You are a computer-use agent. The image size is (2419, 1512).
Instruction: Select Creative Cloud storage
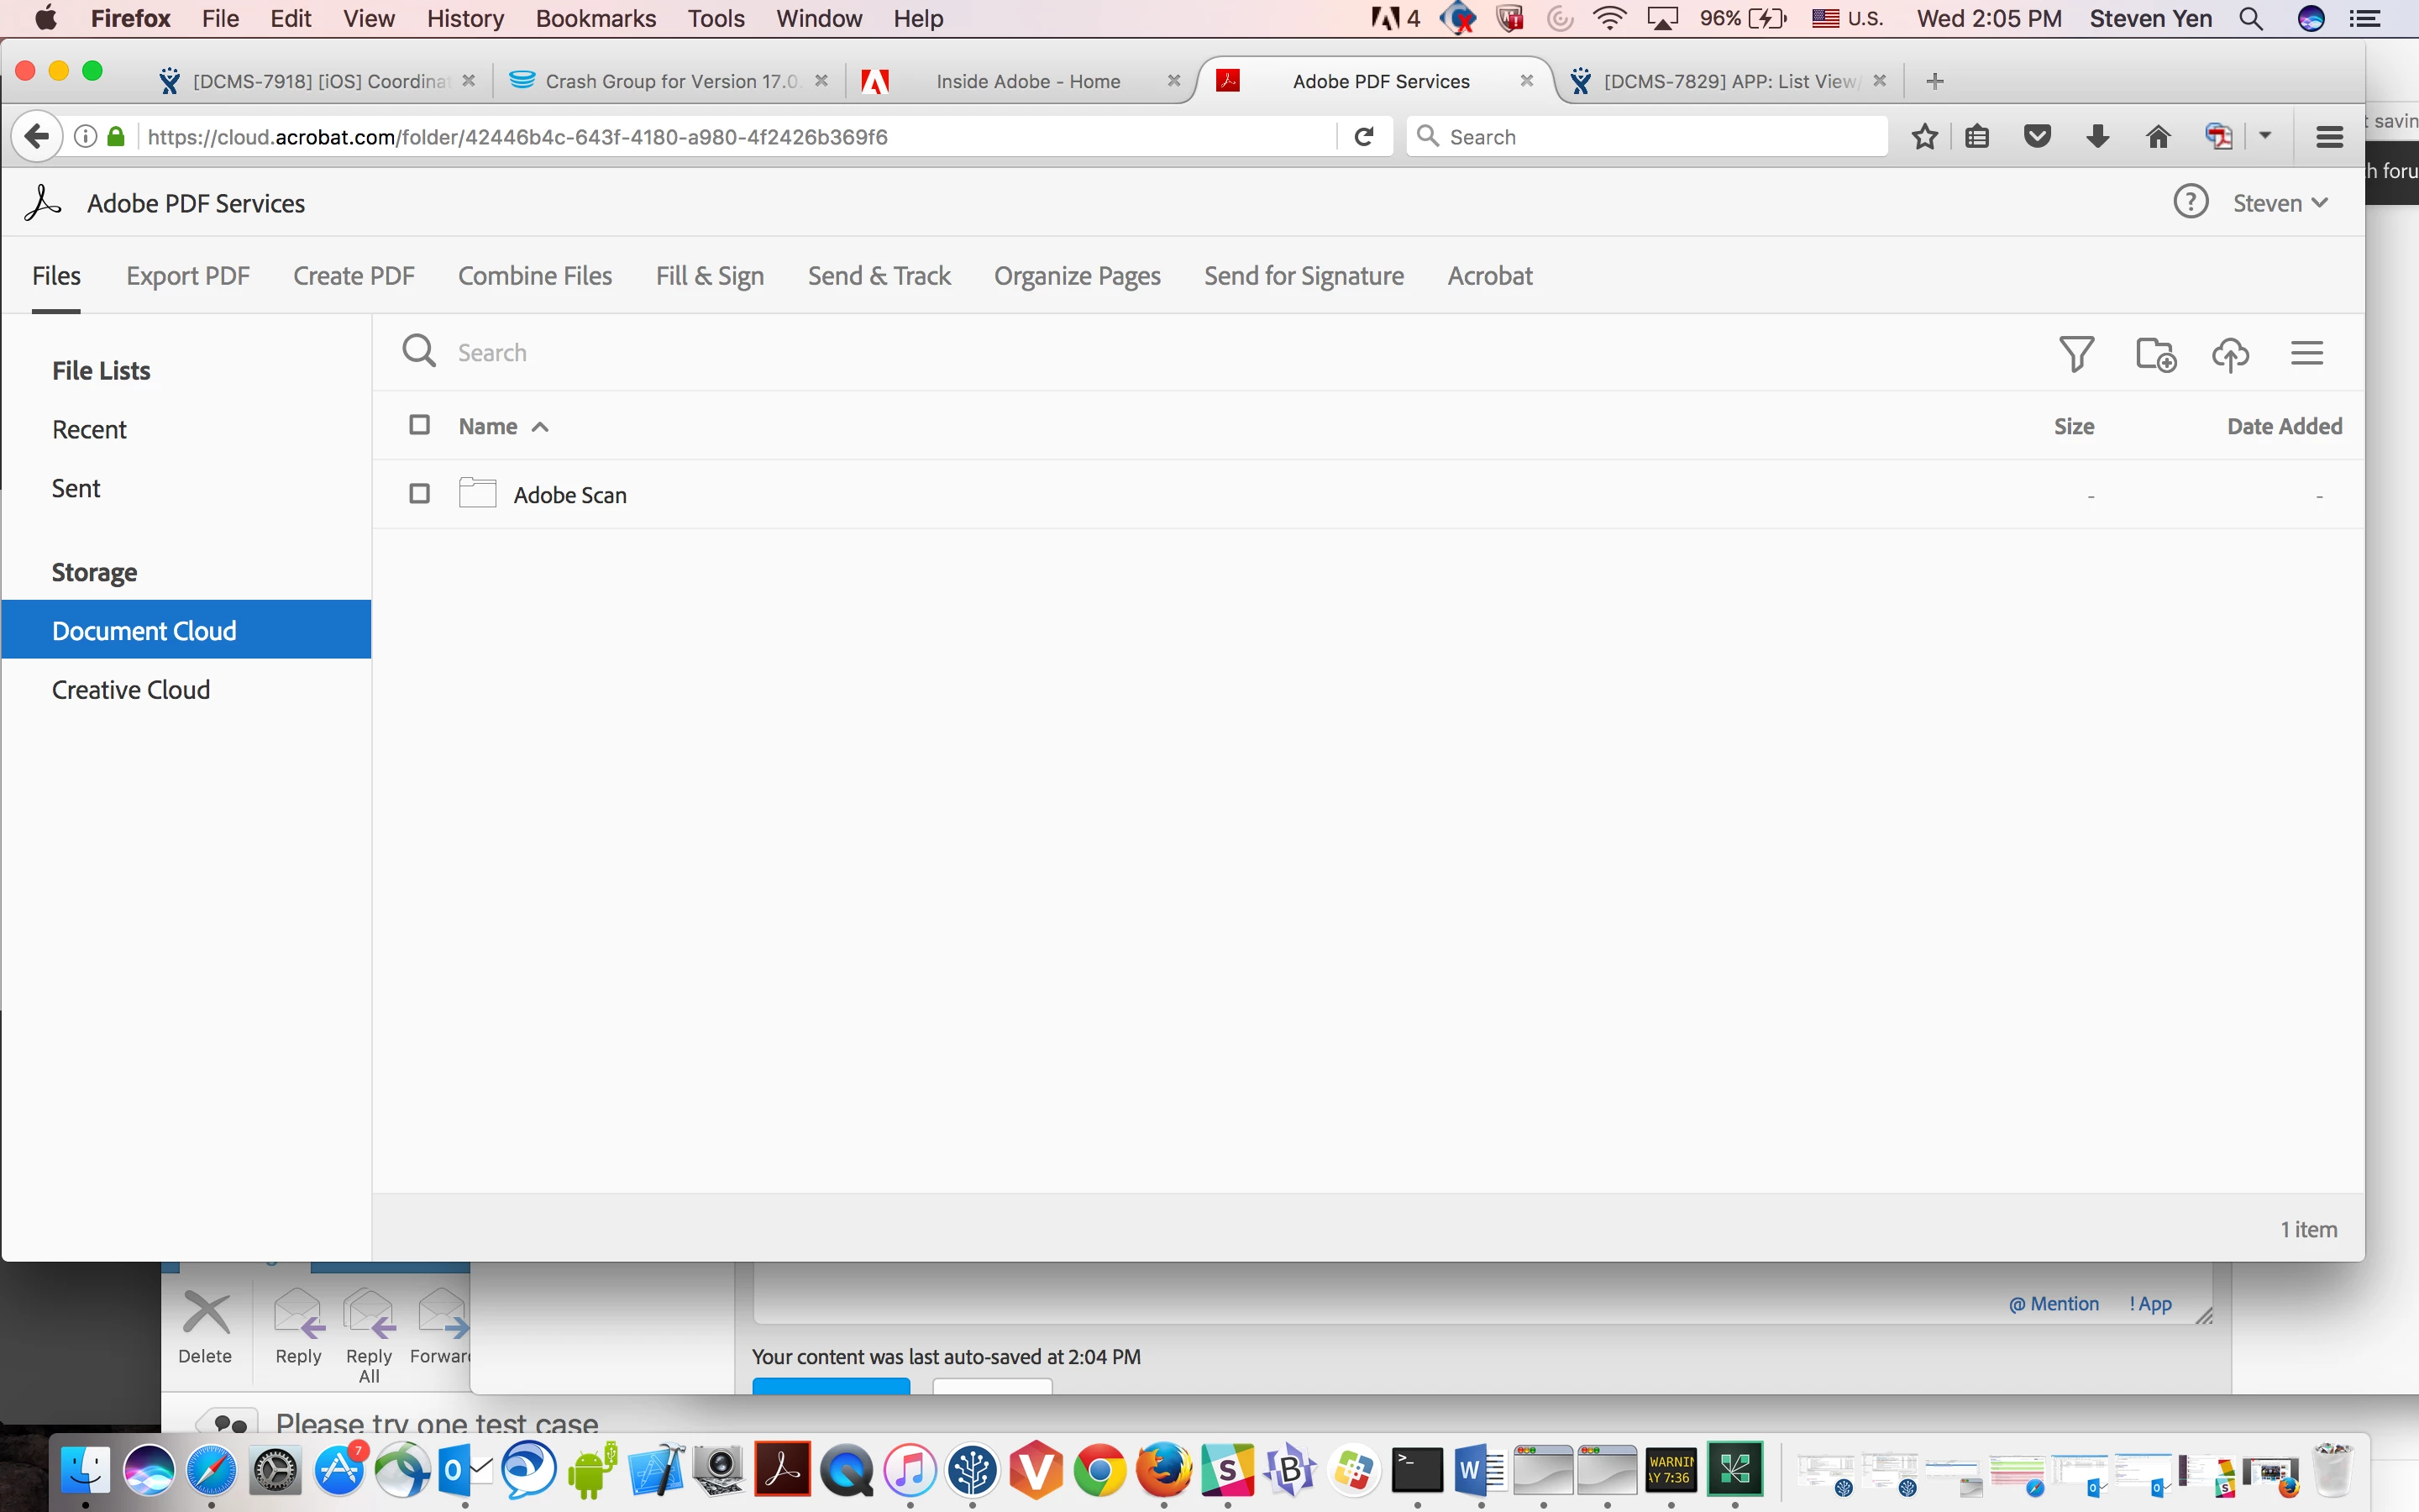pos(131,690)
